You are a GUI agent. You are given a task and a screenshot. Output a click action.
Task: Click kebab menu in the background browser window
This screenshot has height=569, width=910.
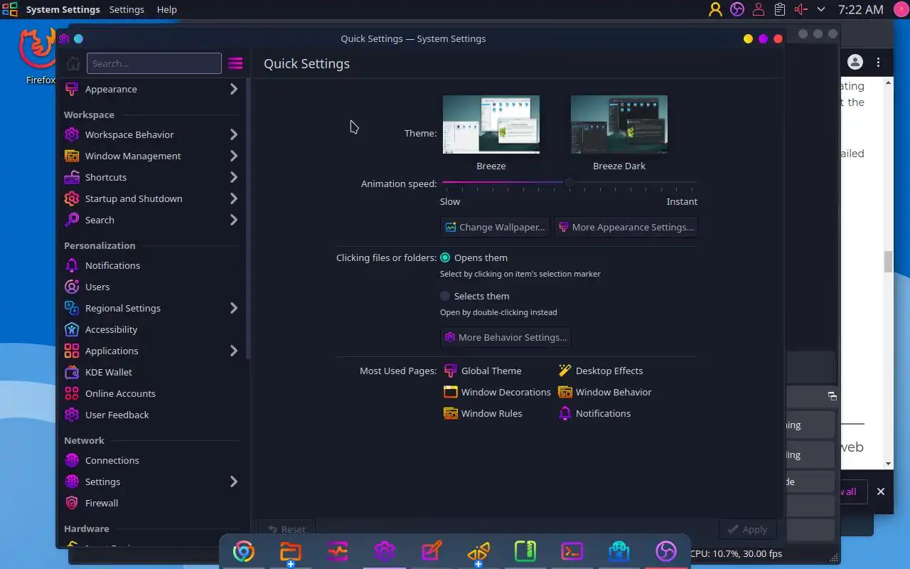(879, 63)
